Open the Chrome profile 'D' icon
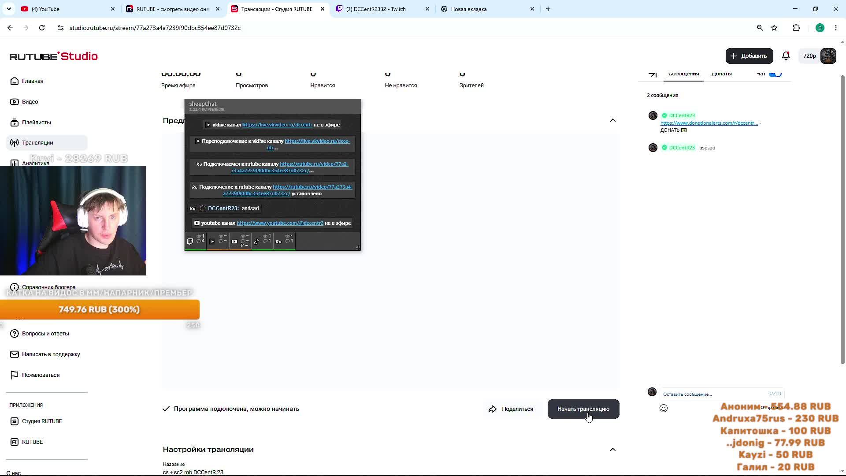This screenshot has width=846, height=476. click(x=820, y=28)
